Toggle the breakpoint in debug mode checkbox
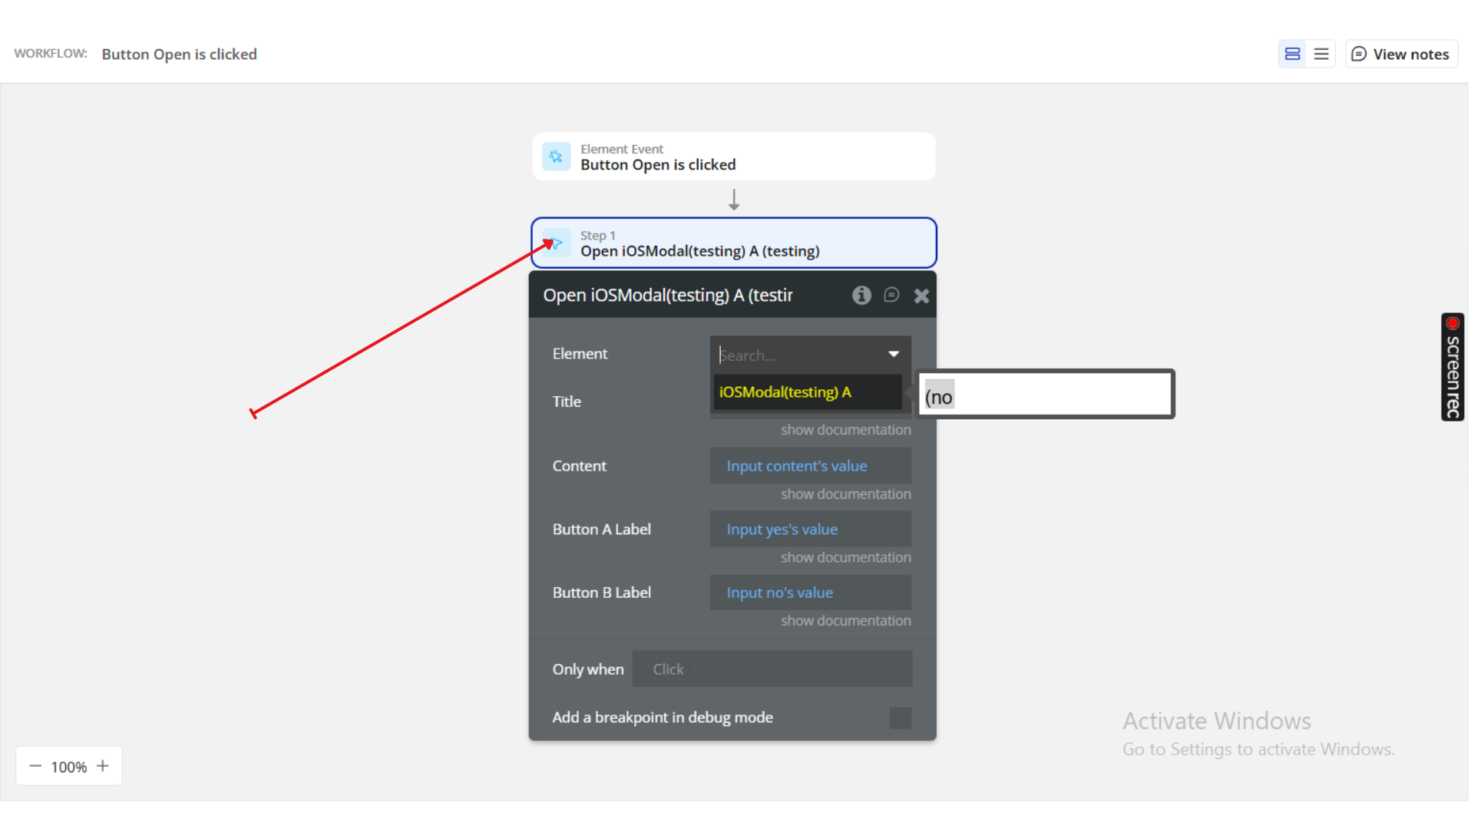This screenshot has height=829, width=1474. click(900, 718)
